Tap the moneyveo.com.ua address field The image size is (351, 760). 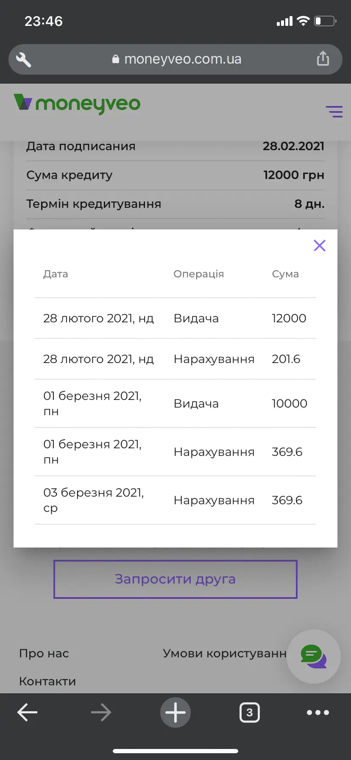176,59
